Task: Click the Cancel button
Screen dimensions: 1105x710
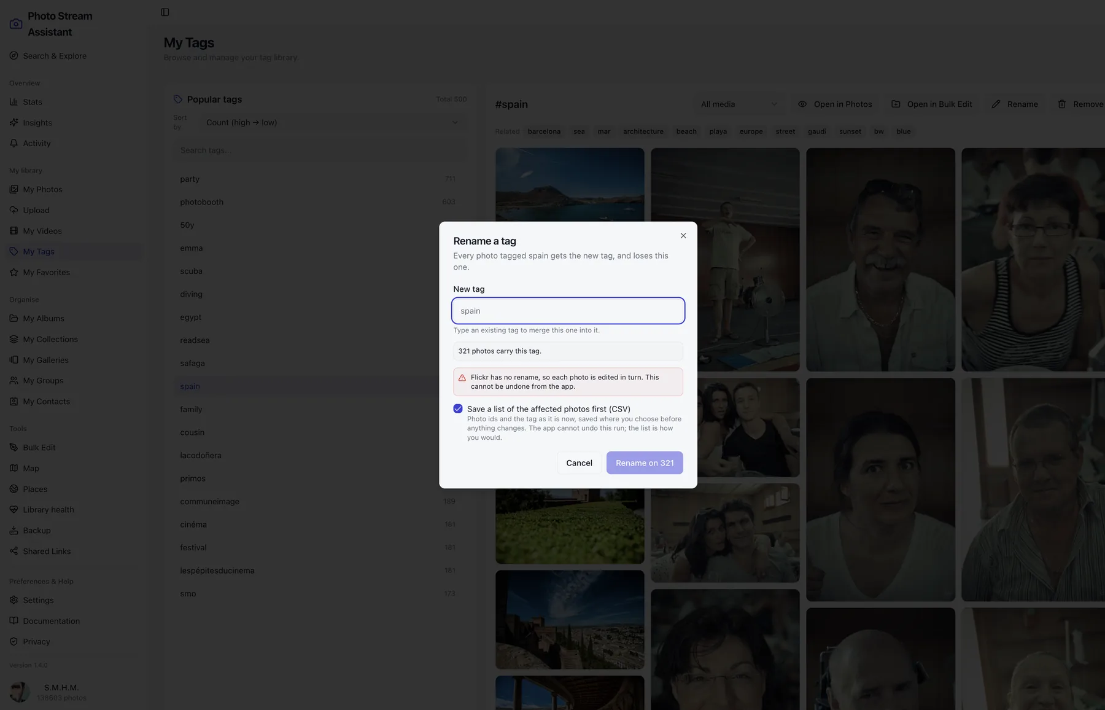Action: pos(579,463)
